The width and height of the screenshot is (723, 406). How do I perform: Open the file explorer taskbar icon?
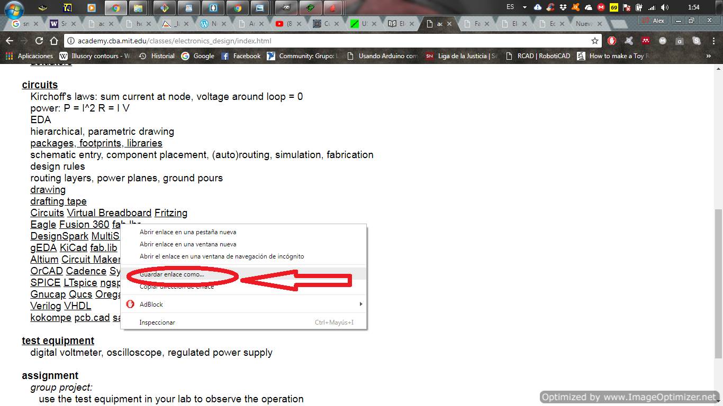point(138,8)
